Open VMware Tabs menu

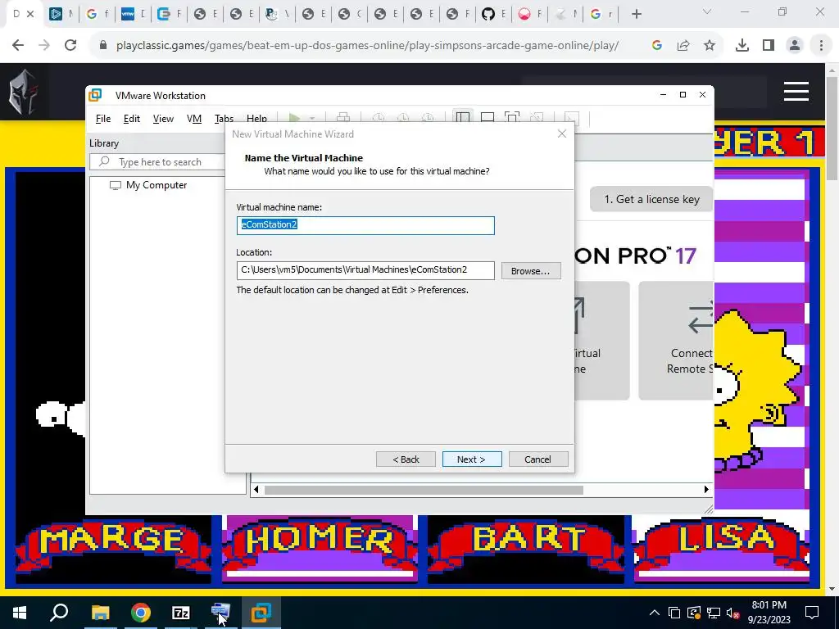(224, 119)
